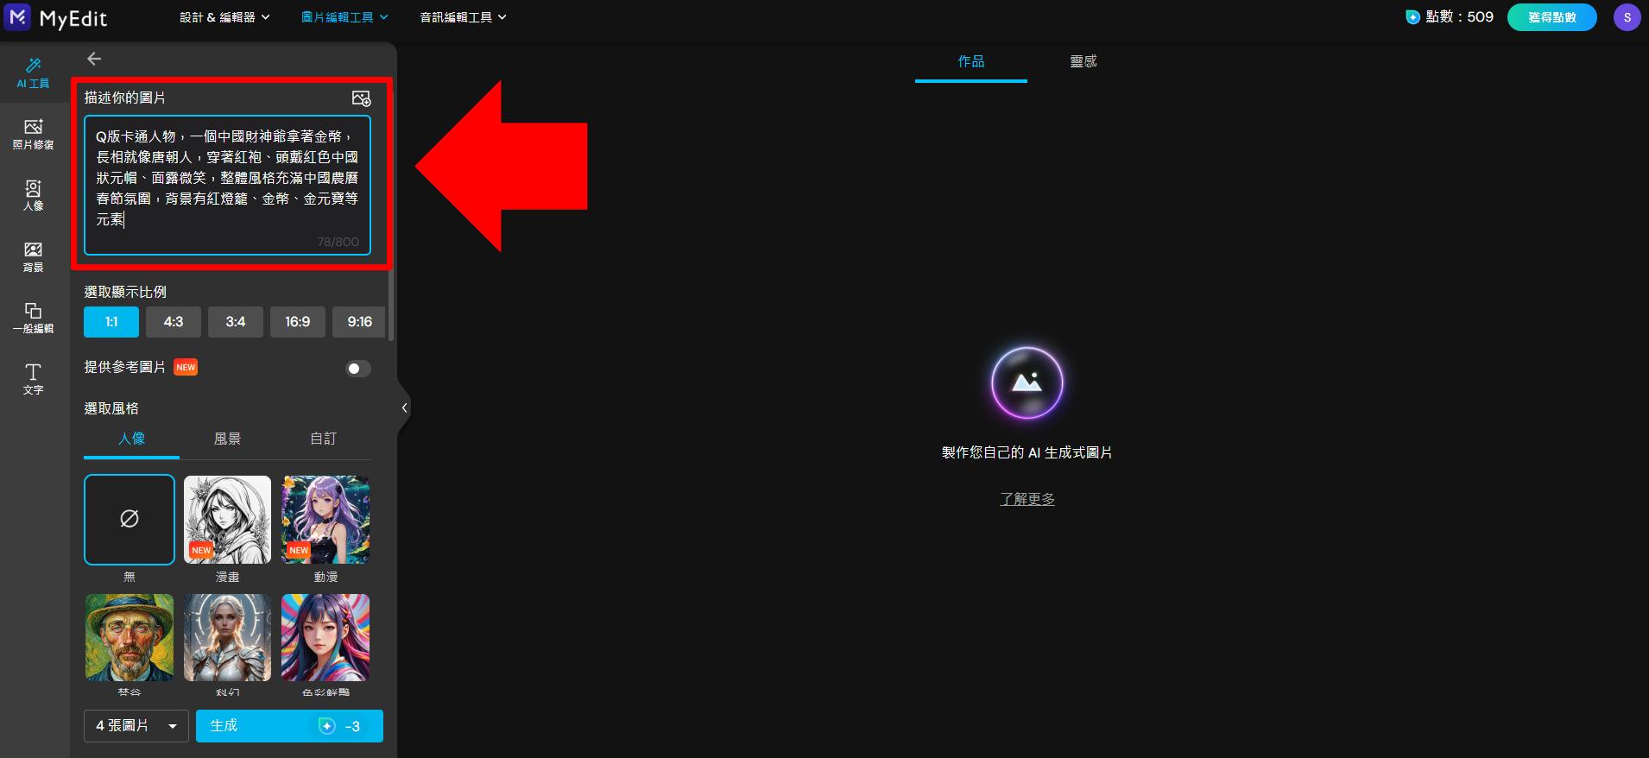Click the image description text box

coord(227,186)
